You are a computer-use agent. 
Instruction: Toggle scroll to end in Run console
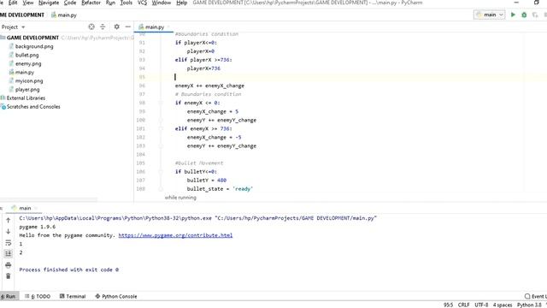click(x=8, y=254)
